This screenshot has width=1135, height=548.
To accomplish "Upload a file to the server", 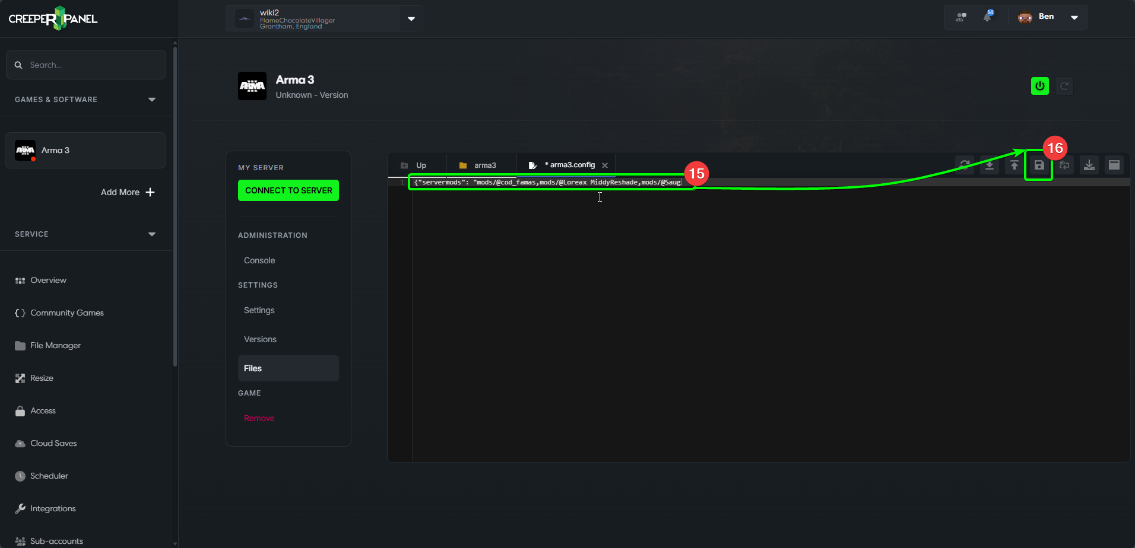I will [x=1014, y=165].
